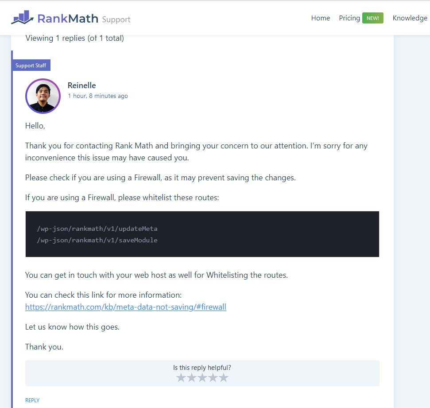Open the Home menu item
The image size is (430, 408).
click(x=320, y=18)
